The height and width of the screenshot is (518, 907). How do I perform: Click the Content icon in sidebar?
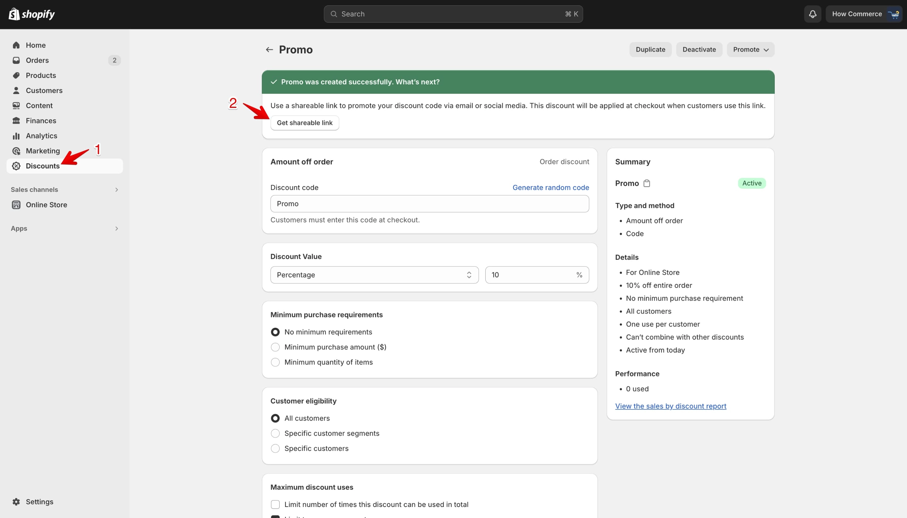click(x=16, y=106)
